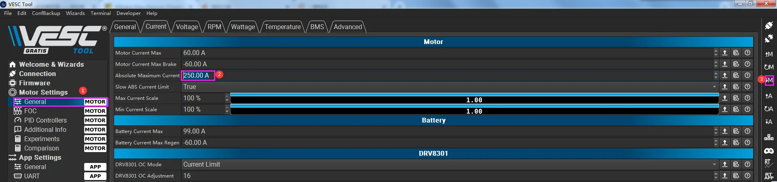Image resolution: width=777 pixels, height=182 pixels.
Task: Click Min Current Scale percent spinner
Action: [x=227, y=109]
